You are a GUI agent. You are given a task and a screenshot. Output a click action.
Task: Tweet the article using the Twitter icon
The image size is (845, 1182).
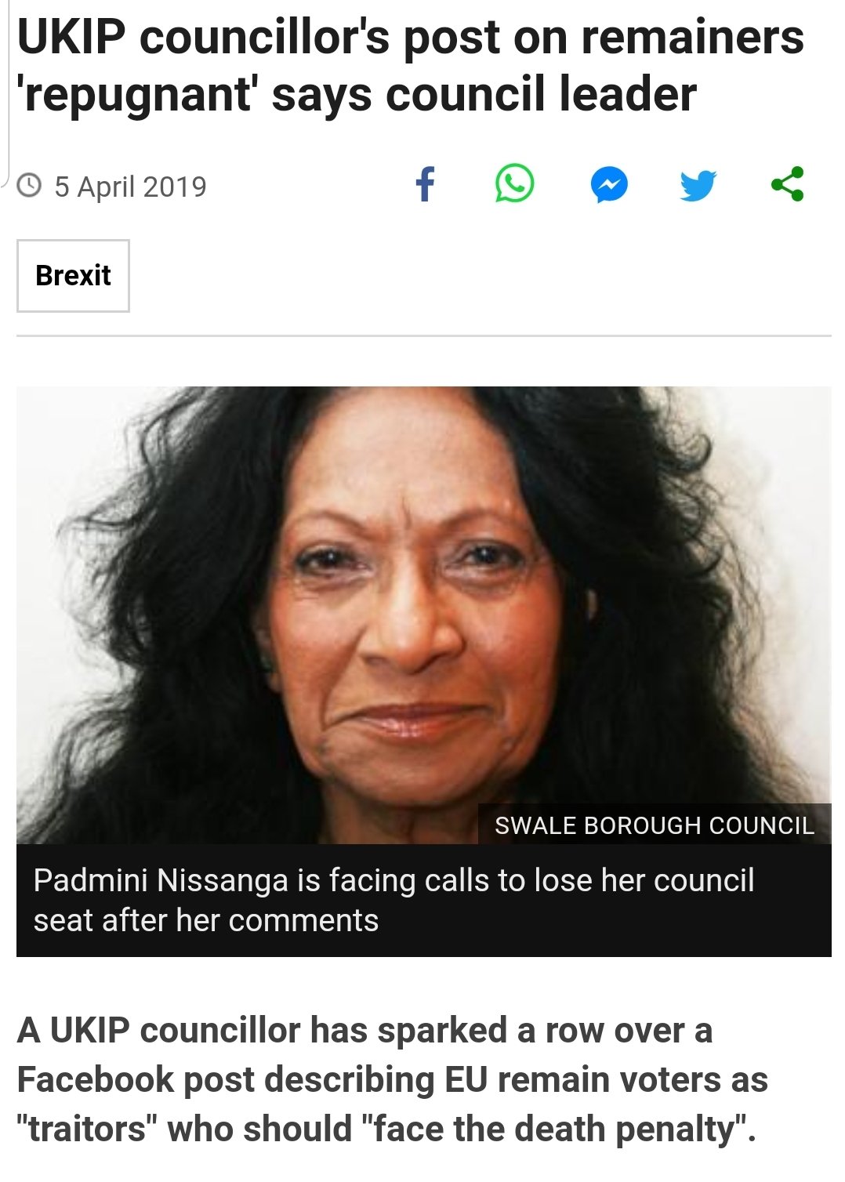[x=698, y=185]
